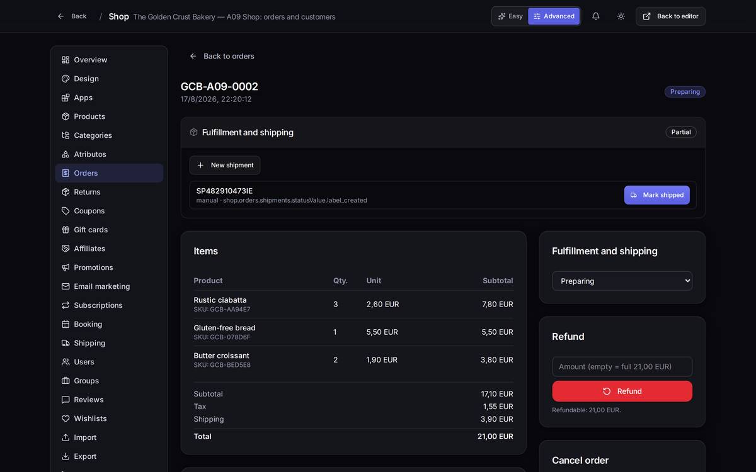Screen dimensions: 756x472
Task: Click Back to orders link
Action: click(x=222, y=56)
